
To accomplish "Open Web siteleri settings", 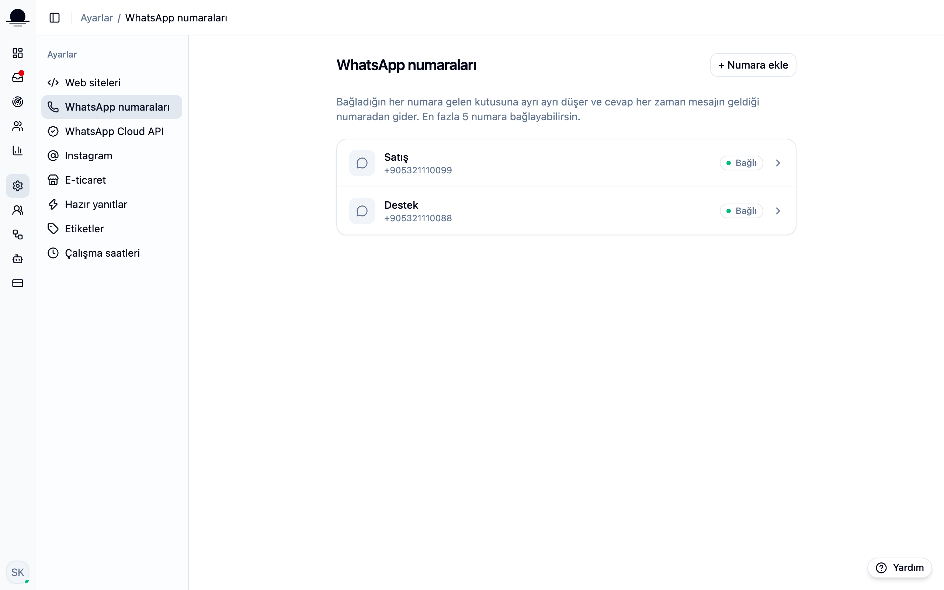I will 112,83.
